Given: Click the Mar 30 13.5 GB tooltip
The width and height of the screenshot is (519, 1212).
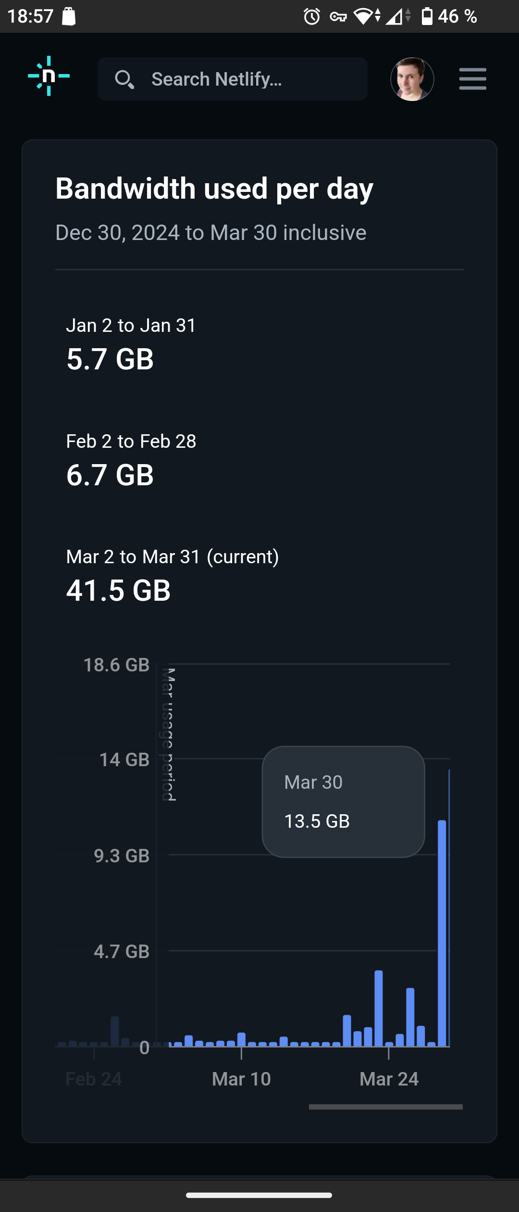Looking at the screenshot, I should point(343,802).
